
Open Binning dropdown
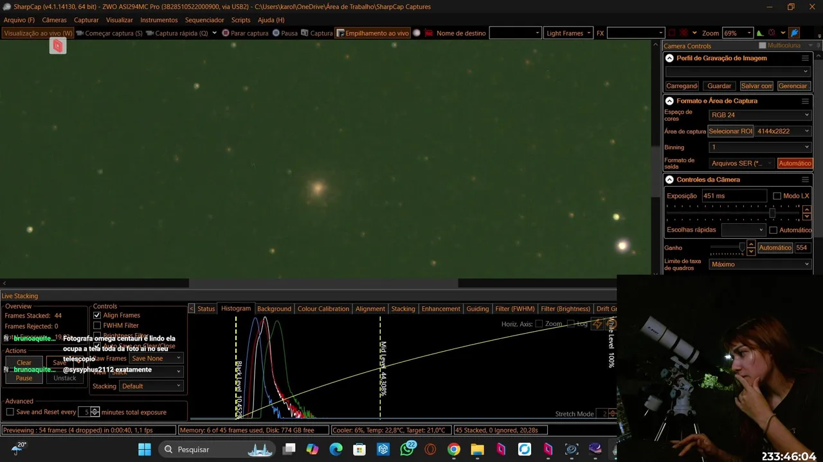[760, 147]
